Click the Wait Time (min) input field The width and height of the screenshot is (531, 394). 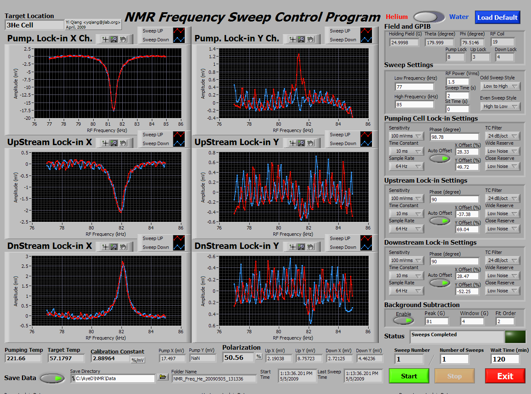[x=505, y=359]
